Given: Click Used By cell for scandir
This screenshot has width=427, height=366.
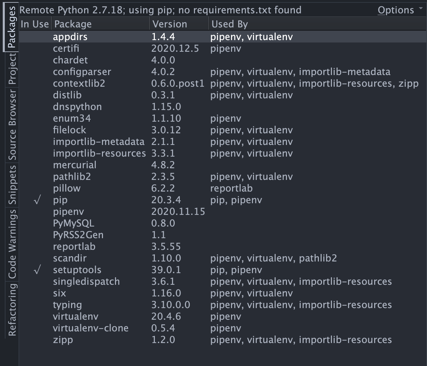Looking at the screenshot, I should point(274,258).
